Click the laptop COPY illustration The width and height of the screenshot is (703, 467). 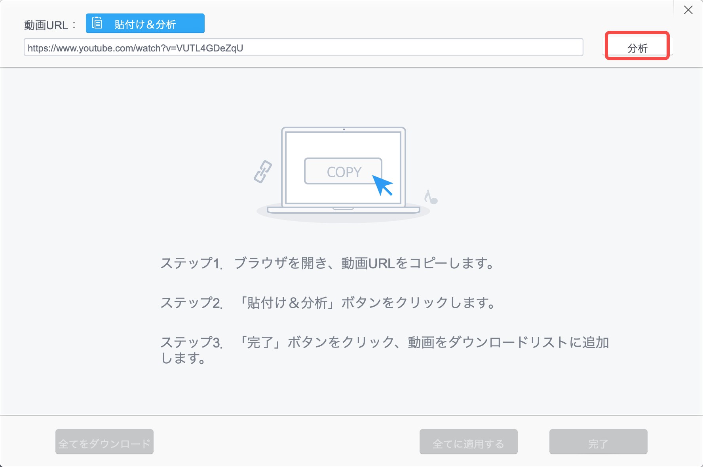344,174
